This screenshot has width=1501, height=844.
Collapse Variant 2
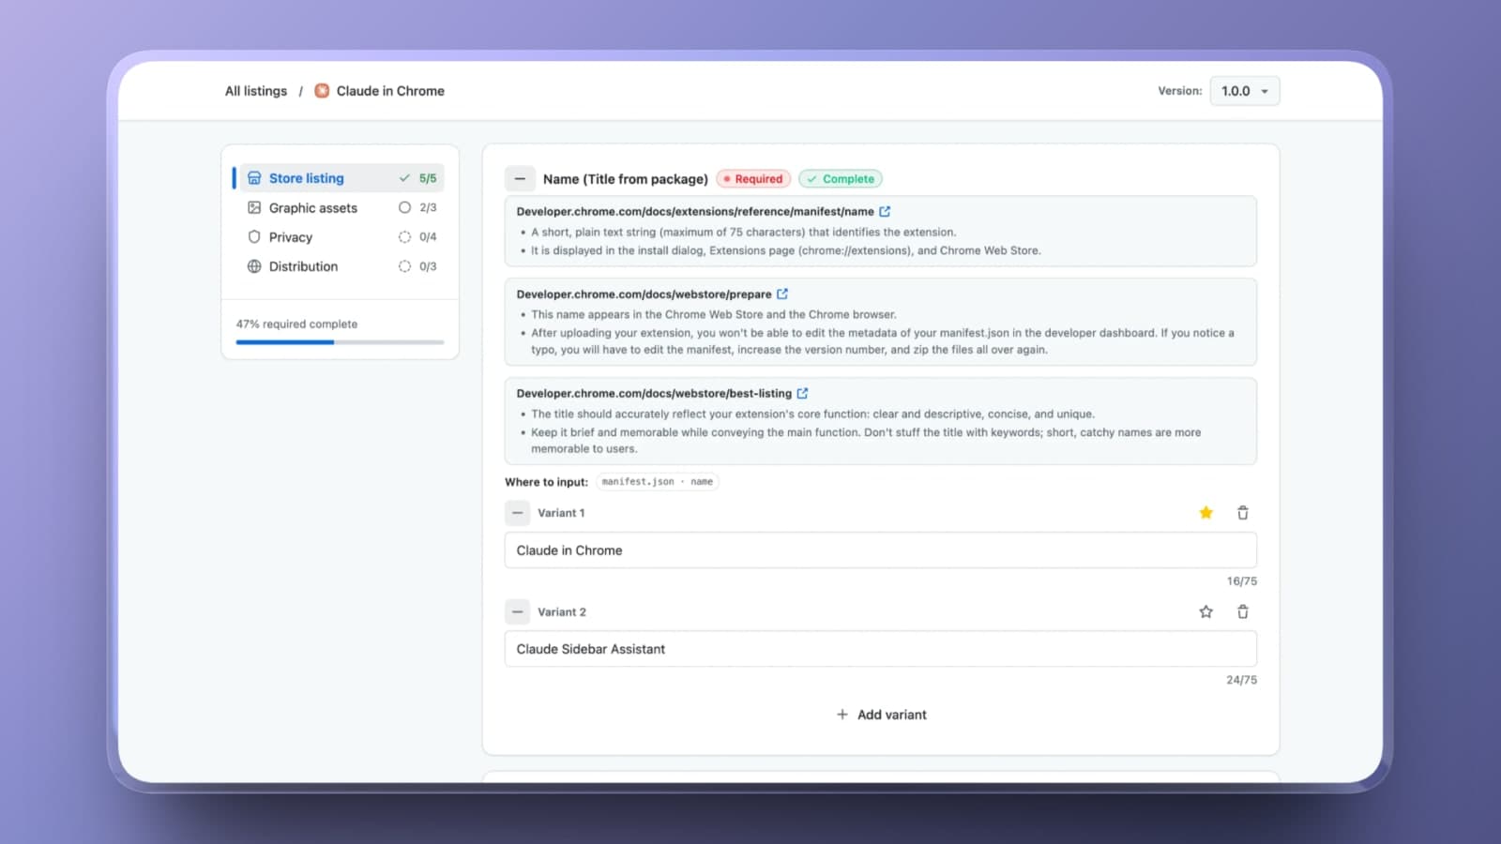click(x=517, y=612)
